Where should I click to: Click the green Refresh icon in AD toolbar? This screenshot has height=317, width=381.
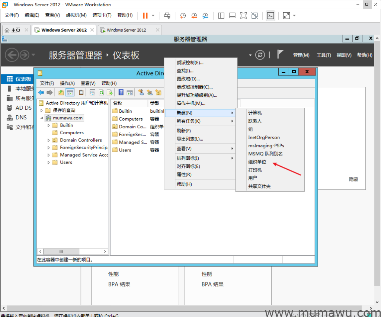101,92
